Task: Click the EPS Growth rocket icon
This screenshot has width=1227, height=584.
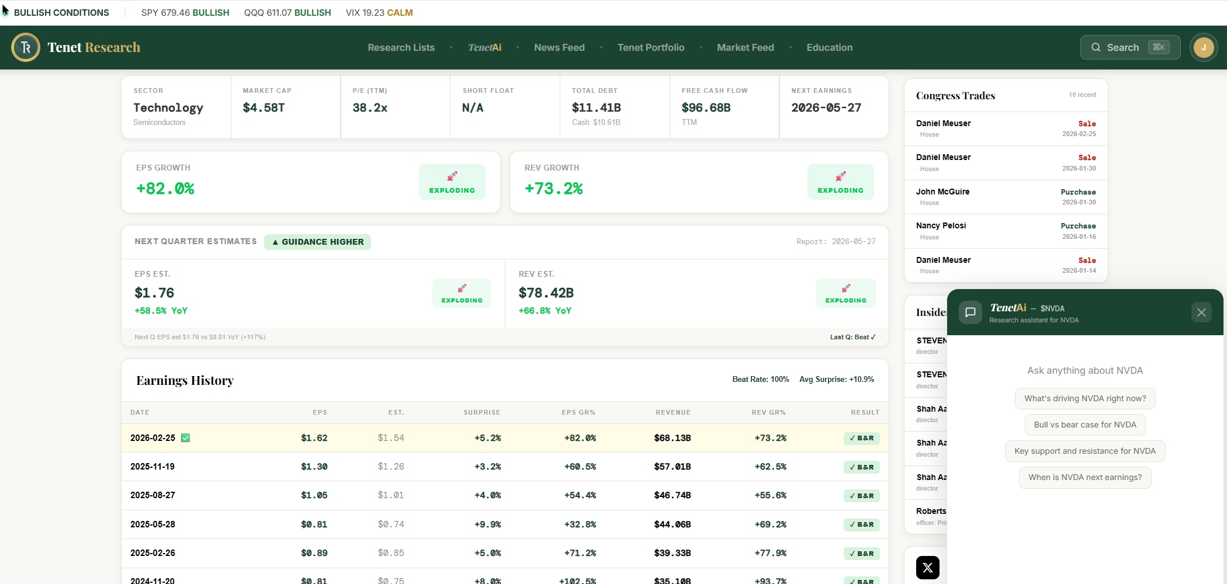Action: 452,176
